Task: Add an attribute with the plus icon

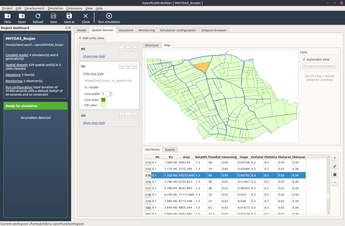Action: click(335, 158)
